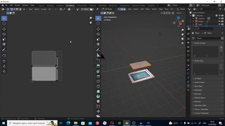Toggle camera view icon in 3D viewport
This screenshot has width=225, height=126.
pos(182,39)
